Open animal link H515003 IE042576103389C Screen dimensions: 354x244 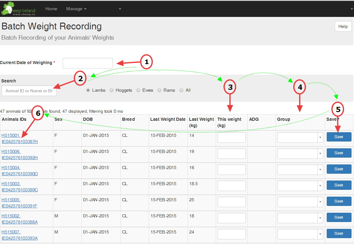(x=20, y=187)
